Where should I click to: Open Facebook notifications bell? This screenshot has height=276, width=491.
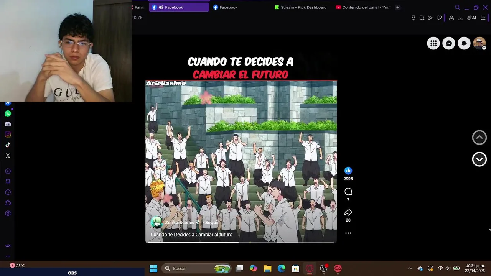tap(464, 43)
